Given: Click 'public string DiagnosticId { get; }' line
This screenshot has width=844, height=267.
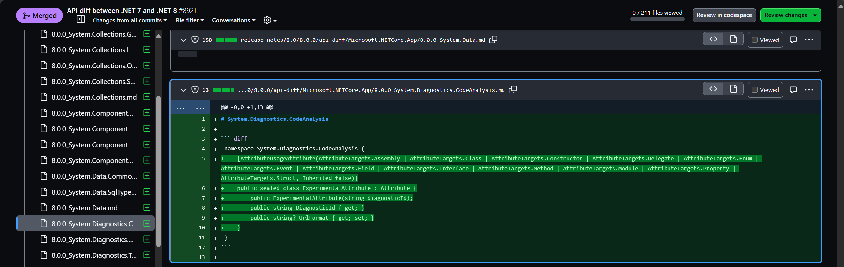Looking at the screenshot, I should pos(292,208).
